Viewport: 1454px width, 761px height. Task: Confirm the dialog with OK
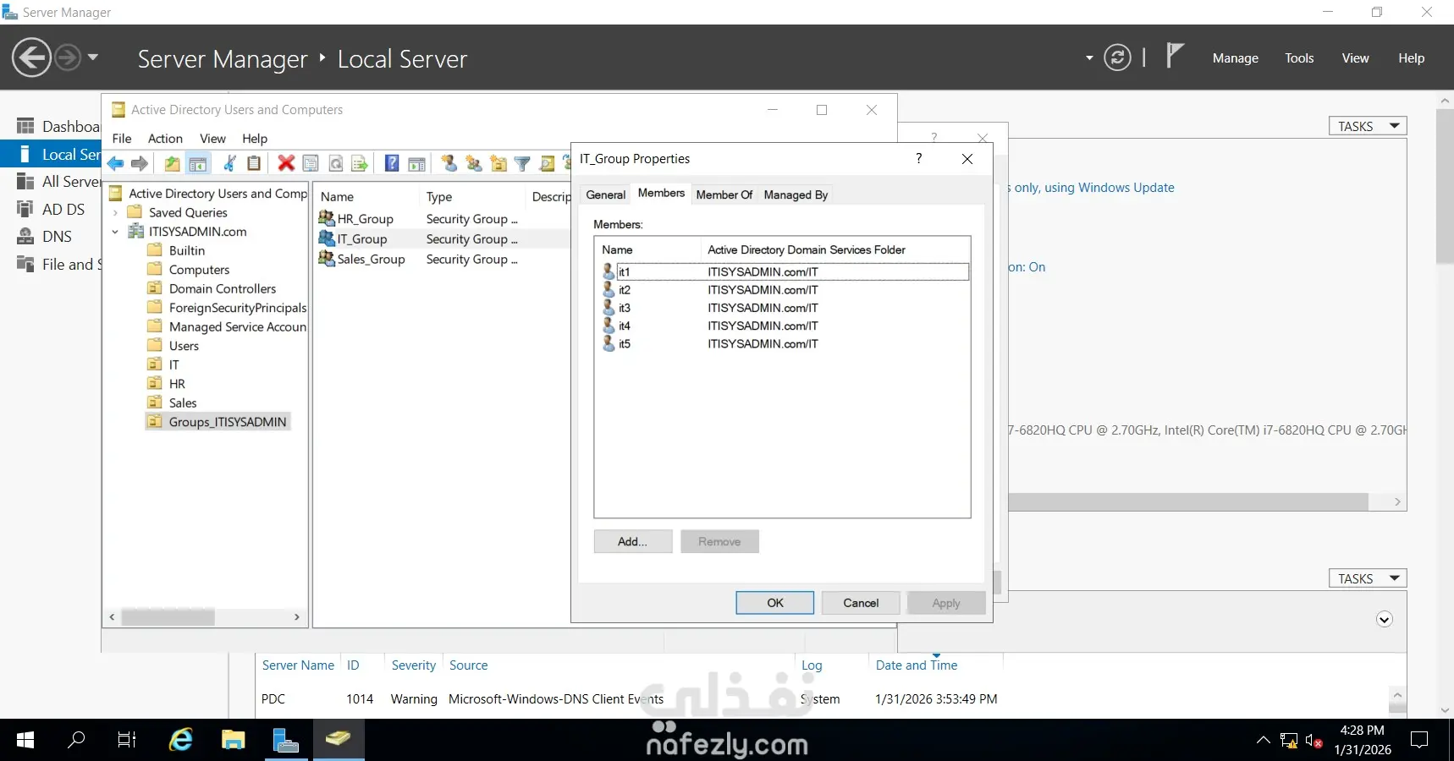[x=775, y=603]
